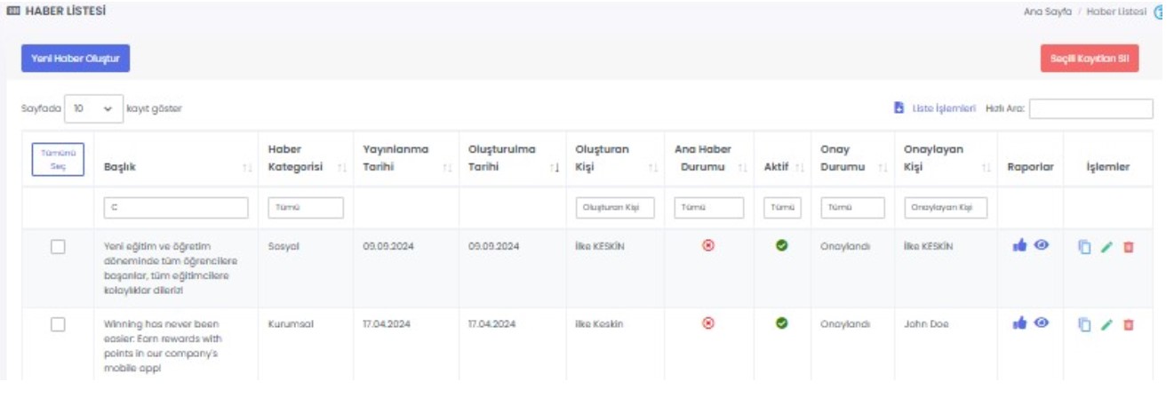Click the Yeni Haber Oluştur button

(76, 58)
